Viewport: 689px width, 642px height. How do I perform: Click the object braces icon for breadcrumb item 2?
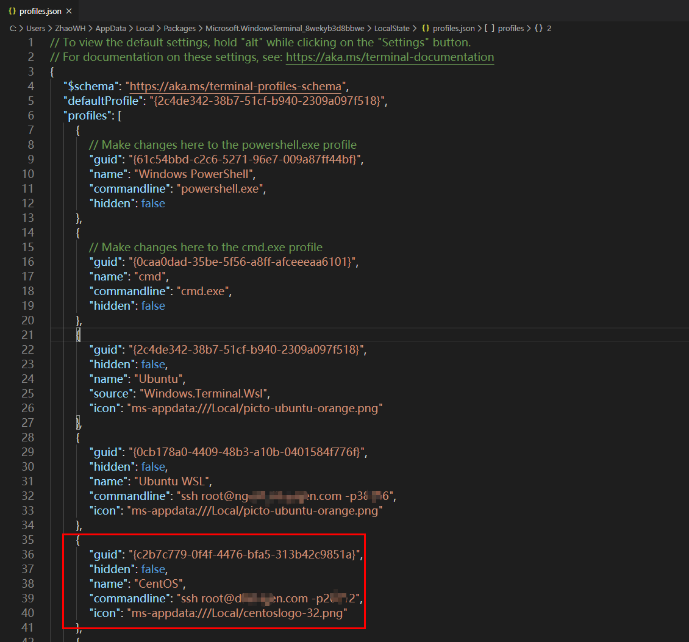[538, 29]
